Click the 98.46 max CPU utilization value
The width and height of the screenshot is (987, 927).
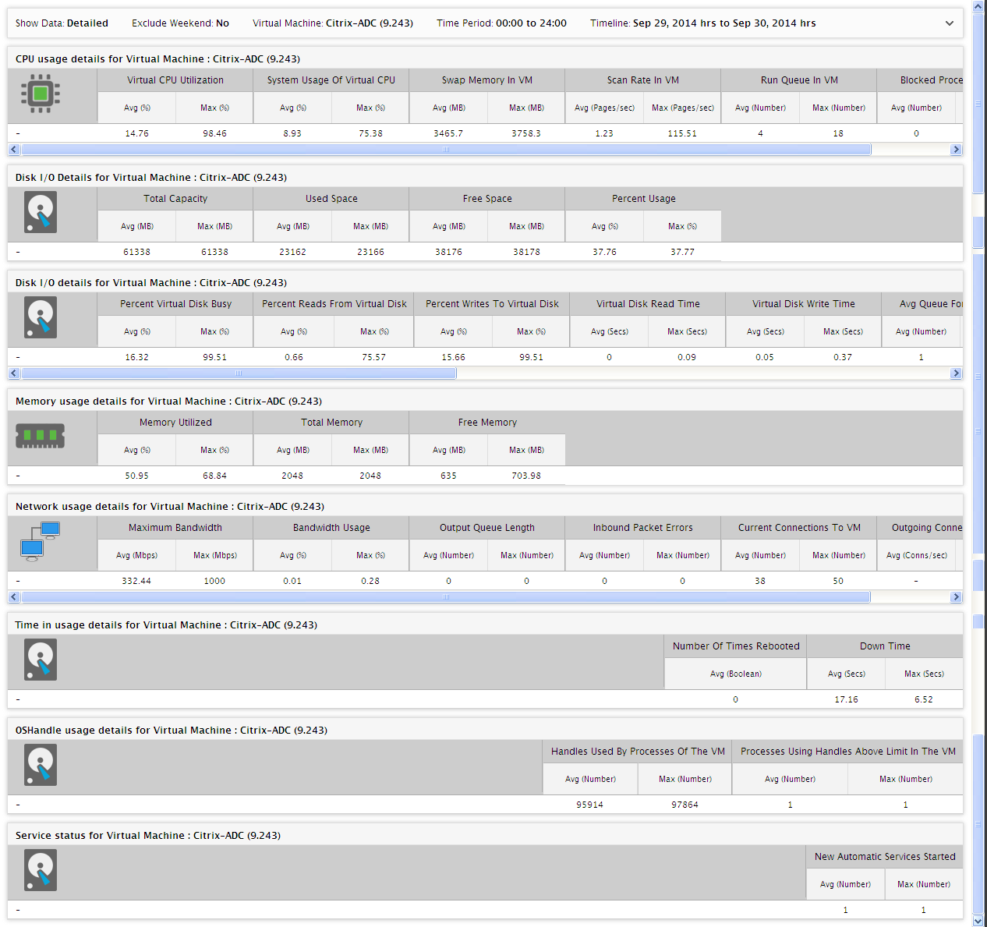tap(214, 133)
